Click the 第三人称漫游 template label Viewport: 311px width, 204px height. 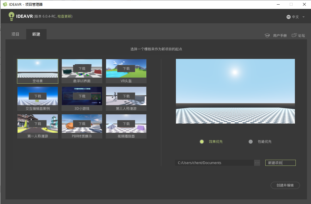pyautogui.click(x=126, y=108)
